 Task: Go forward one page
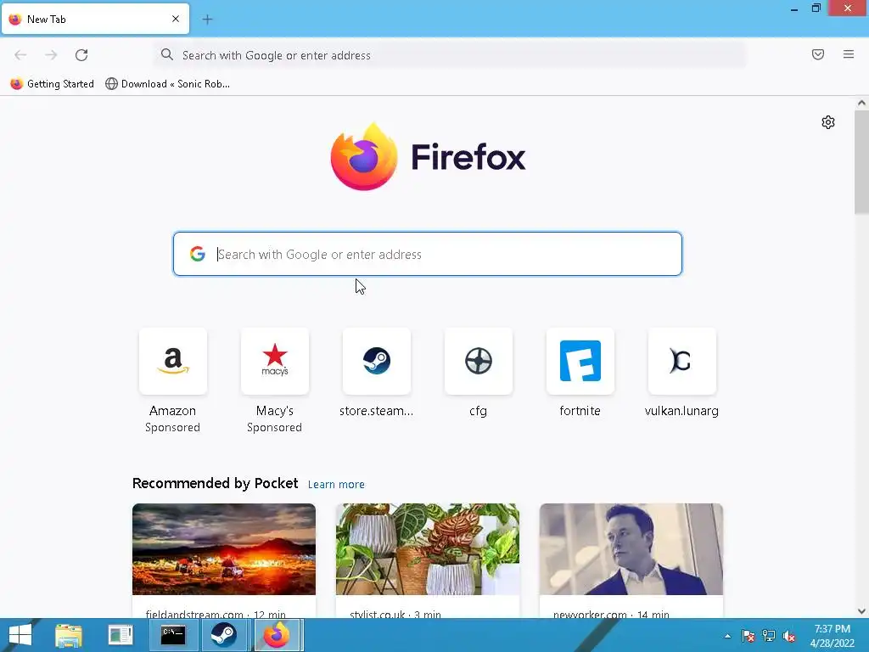(51, 55)
